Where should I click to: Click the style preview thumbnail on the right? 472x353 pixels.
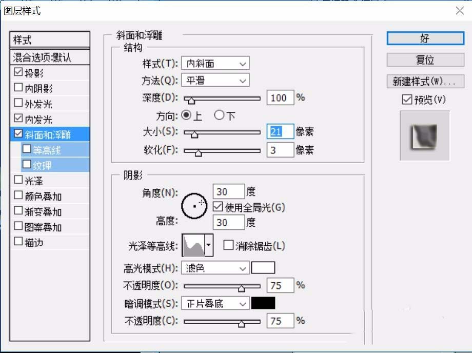pyautogui.click(x=424, y=135)
